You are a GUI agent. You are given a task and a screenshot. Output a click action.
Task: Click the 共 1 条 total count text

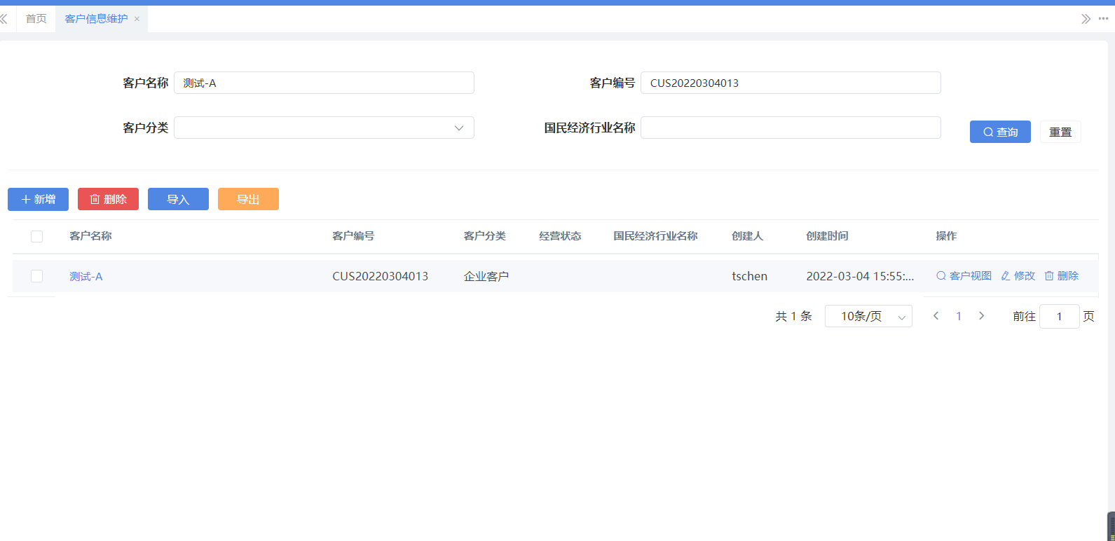point(793,316)
